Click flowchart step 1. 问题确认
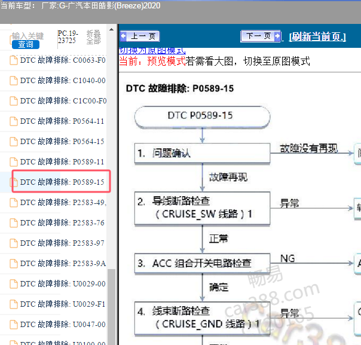 click(x=202, y=153)
